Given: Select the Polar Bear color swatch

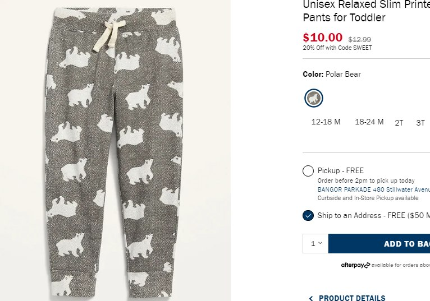Looking at the screenshot, I should coord(314,98).
